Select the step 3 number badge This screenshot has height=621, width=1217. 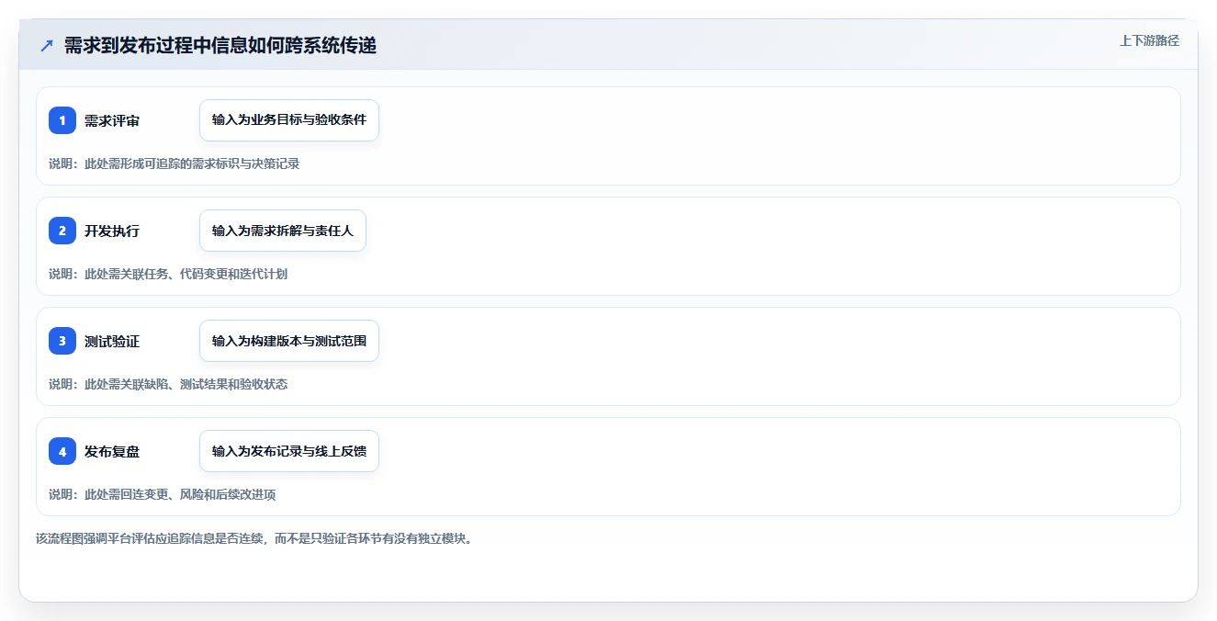[x=62, y=341]
